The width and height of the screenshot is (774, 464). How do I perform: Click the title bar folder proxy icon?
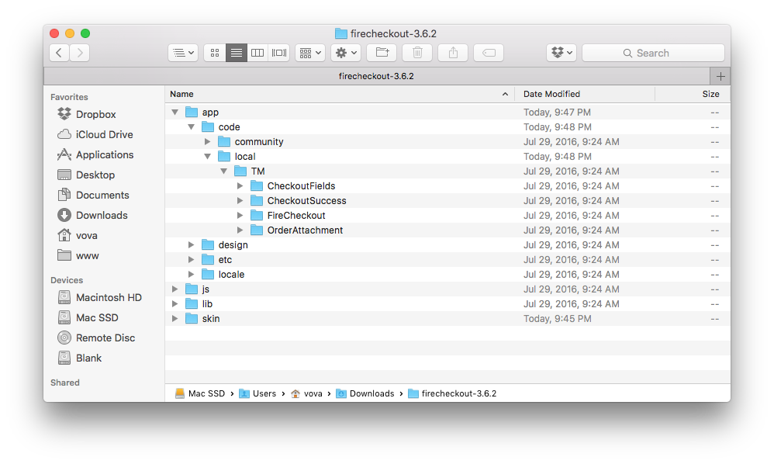pyautogui.click(x=341, y=33)
